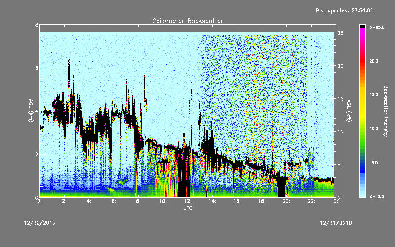Click the "14:" hour label on UTC axis
The width and height of the screenshot is (395, 247).
click(x=213, y=201)
